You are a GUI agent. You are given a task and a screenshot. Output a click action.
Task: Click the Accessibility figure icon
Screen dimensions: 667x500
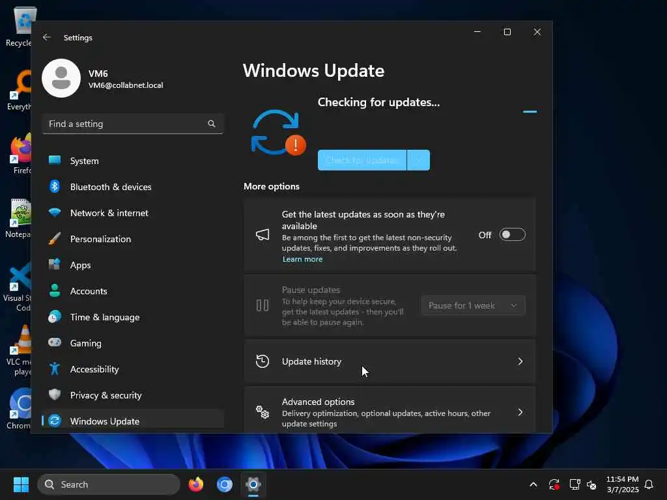click(x=55, y=368)
